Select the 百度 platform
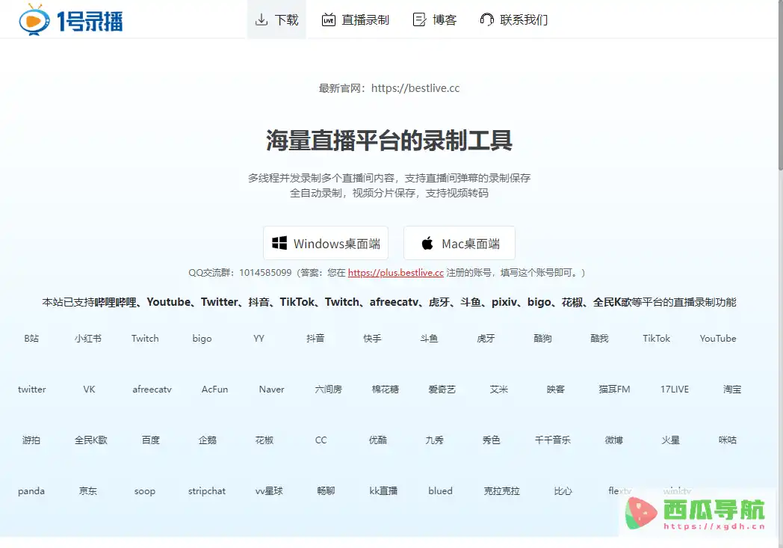Viewport: 783px width, 548px height. 150,440
